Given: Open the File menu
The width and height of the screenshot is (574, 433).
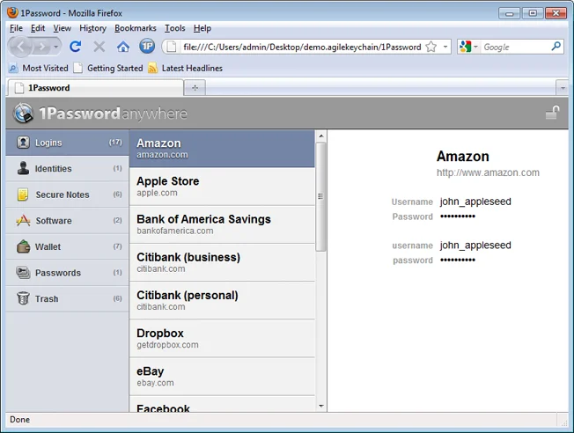Looking at the screenshot, I should click(16, 28).
